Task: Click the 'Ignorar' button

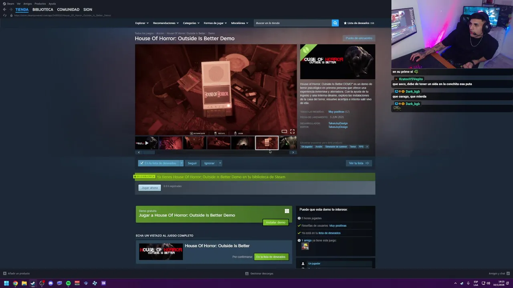Action: pos(209,163)
